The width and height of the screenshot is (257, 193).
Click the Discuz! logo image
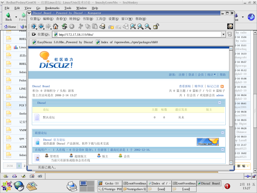coord(56,60)
